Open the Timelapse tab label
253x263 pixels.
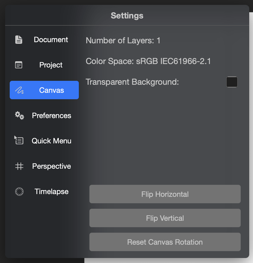51,192
